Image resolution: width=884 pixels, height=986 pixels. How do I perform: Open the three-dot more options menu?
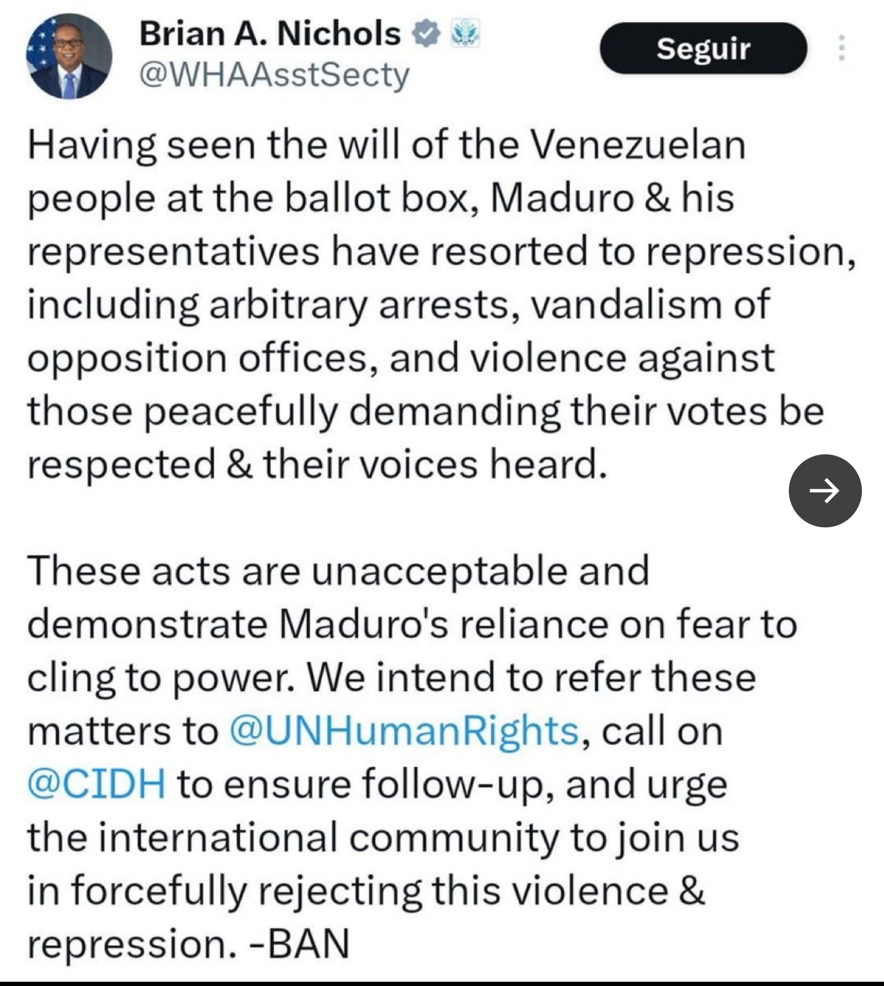tap(842, 48)
